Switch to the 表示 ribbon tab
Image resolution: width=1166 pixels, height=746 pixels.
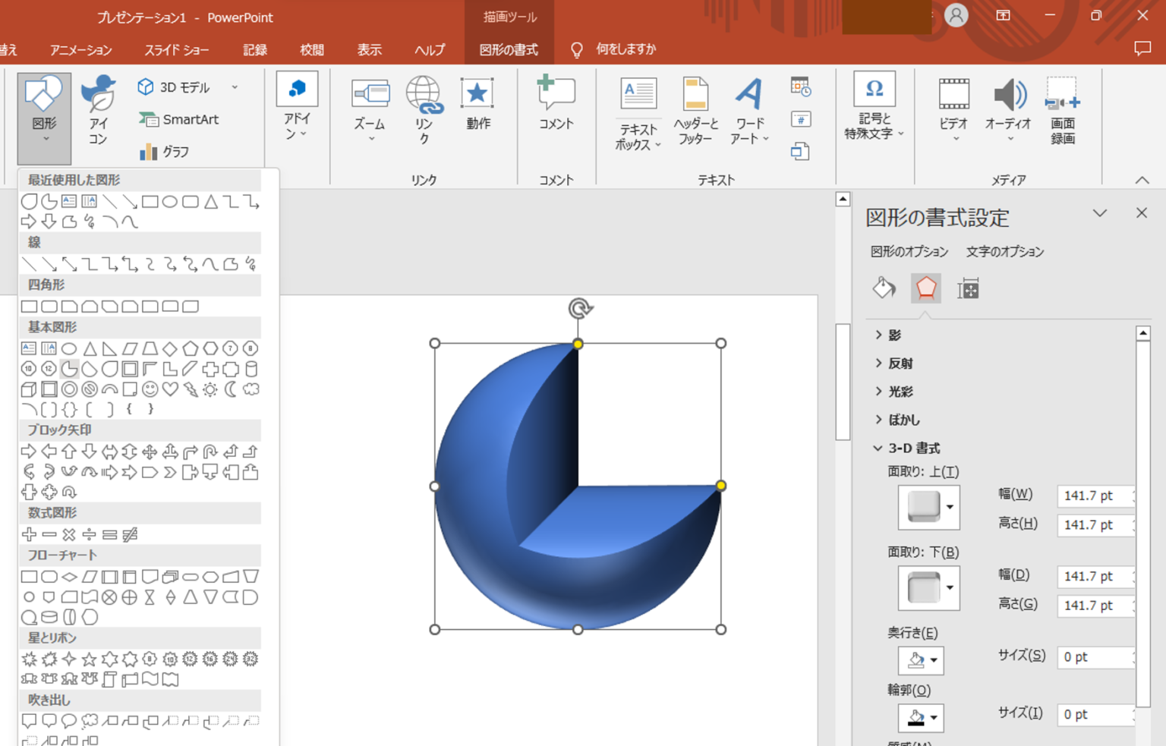370,49
